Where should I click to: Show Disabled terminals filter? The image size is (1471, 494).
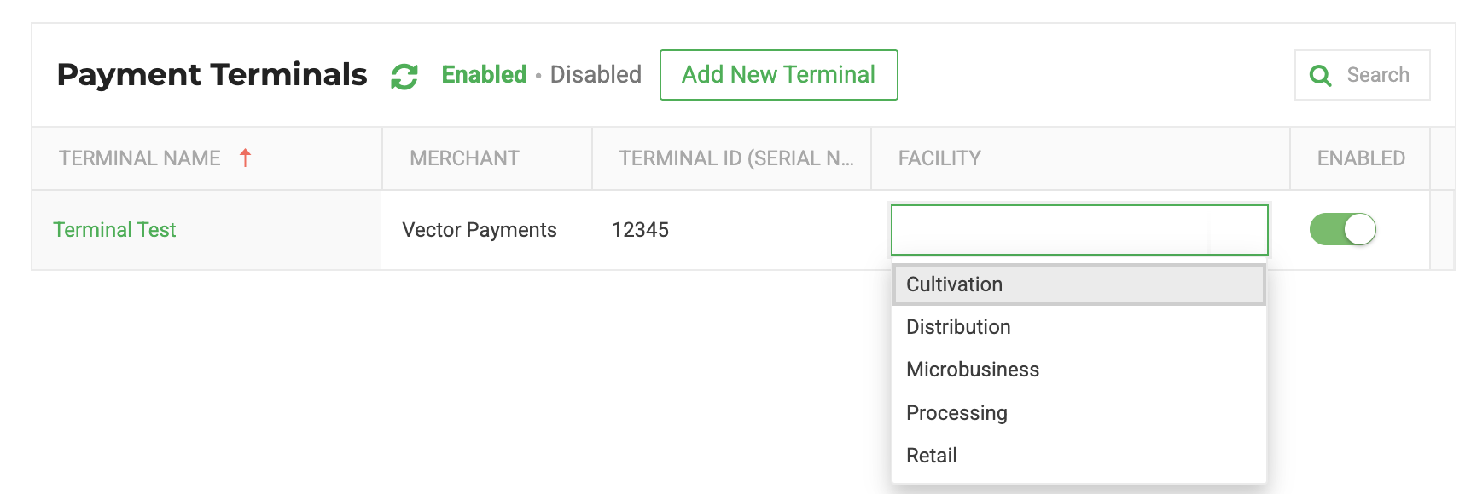tap(596, 75)
